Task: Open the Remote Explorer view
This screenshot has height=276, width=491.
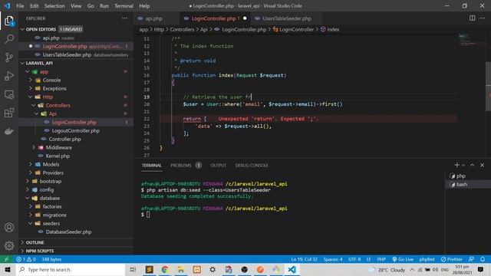Action: [x=9, y=94]
